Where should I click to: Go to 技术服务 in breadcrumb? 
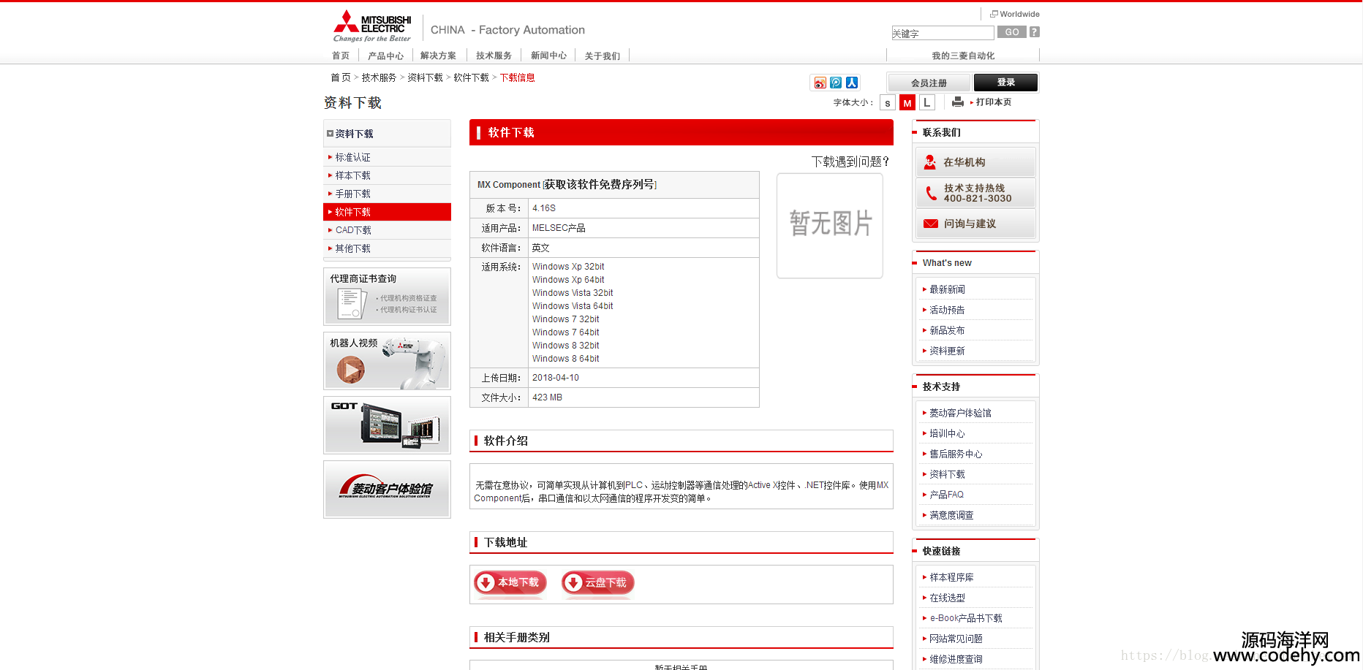(379, 77)
